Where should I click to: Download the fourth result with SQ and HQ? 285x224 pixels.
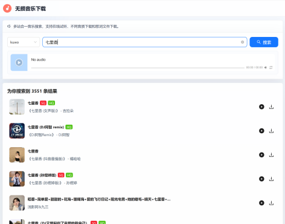(x=271, y=179)
